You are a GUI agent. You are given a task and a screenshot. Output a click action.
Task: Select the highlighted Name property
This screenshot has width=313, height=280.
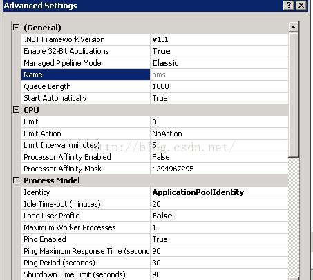click(86, 75)
